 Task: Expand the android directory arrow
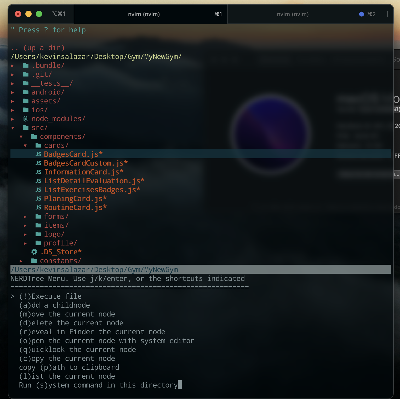(13, 92)
